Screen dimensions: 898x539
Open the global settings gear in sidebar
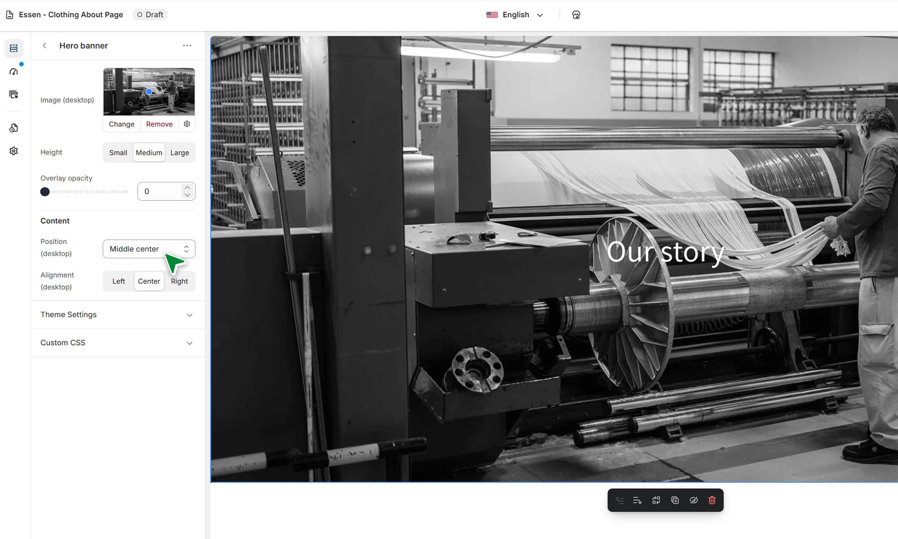(13, 151)
